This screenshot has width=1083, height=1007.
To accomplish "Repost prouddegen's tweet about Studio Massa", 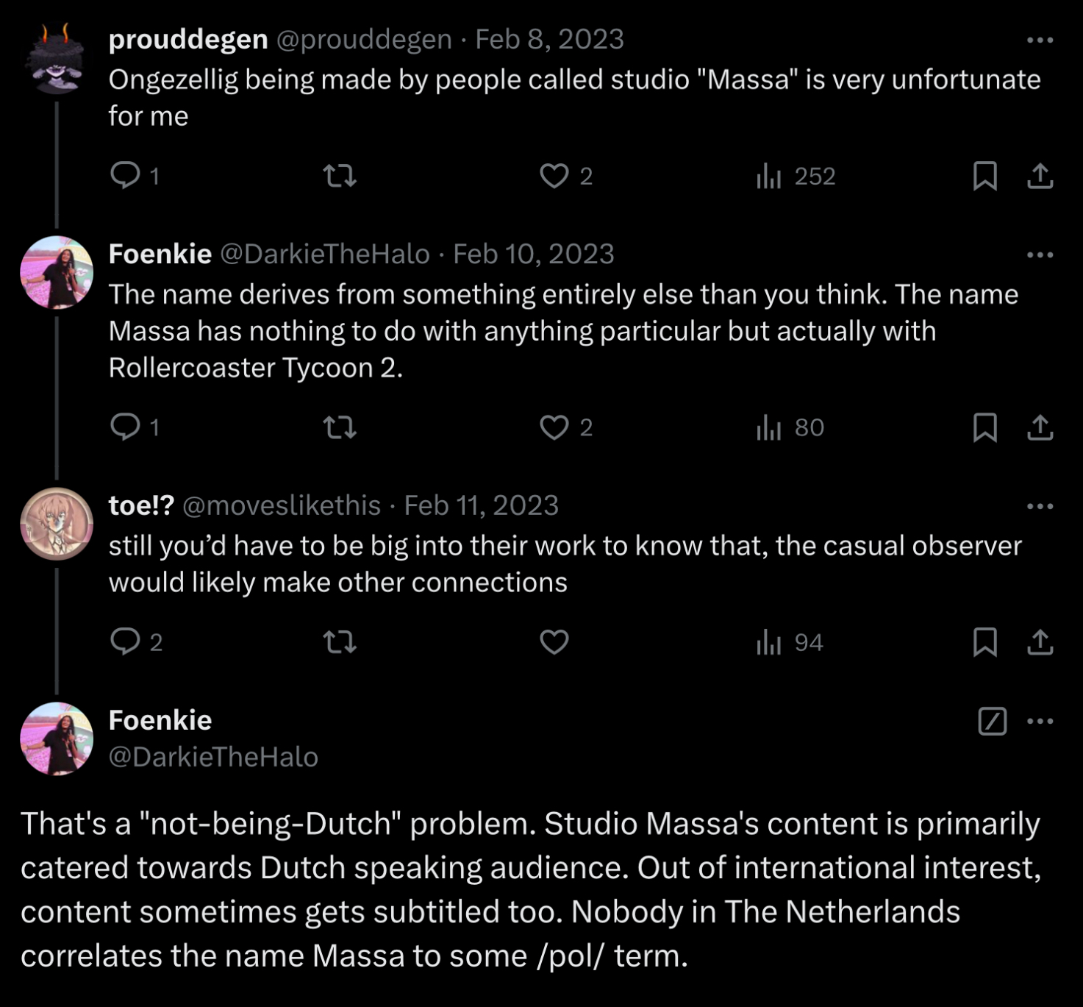I will 340,176.
